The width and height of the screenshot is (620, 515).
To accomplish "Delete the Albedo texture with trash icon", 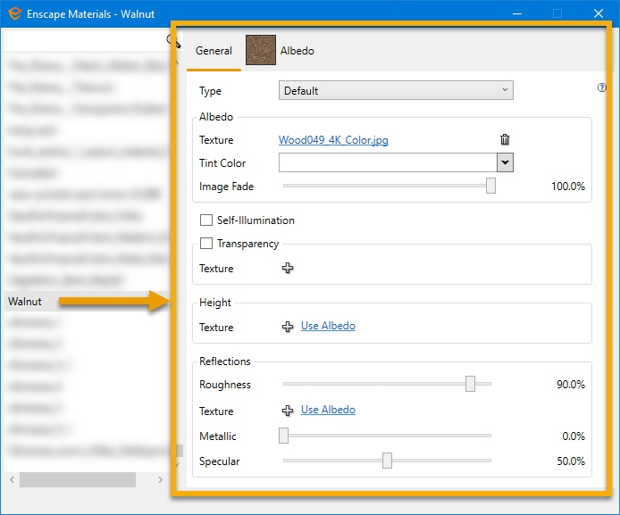I will [505, 140].
